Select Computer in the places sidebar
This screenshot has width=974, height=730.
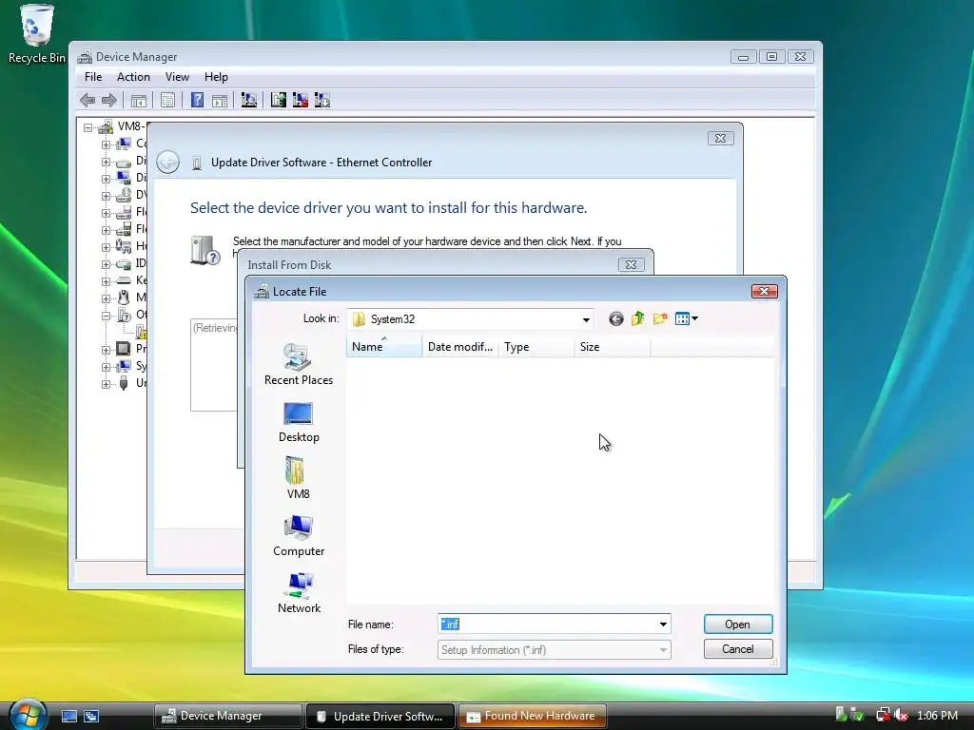(298, 536)
